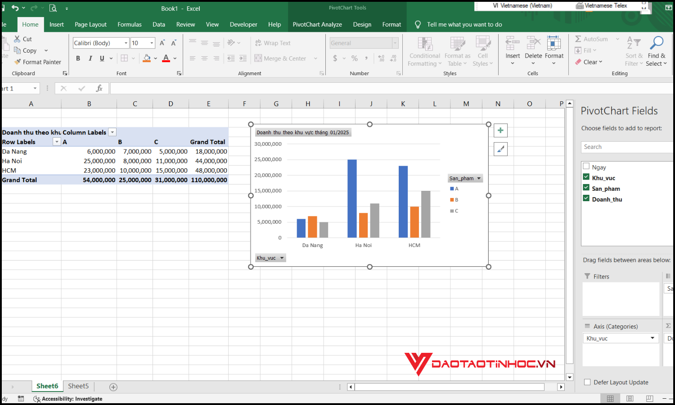
Task: Apply italic formatting
Action: pyautogui.click(x=90, y=58)
